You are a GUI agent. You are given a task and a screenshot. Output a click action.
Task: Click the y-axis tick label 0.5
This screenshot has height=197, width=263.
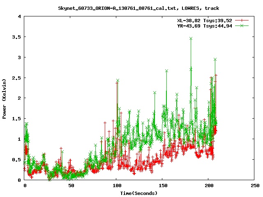[16, 160]
